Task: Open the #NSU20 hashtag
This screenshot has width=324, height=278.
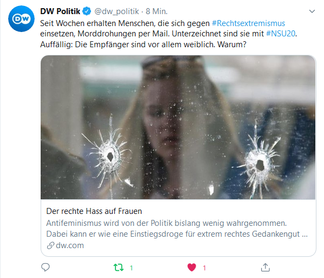Action: (281, 34)
